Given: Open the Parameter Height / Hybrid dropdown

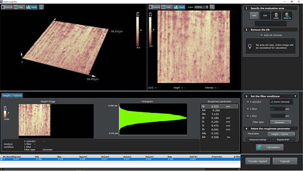Looking at the screenshot, I should [x=281, y=134].
